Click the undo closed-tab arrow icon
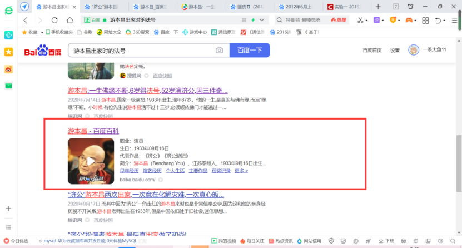The width and height of the screenshot is (462, 248). coord(438,21)
